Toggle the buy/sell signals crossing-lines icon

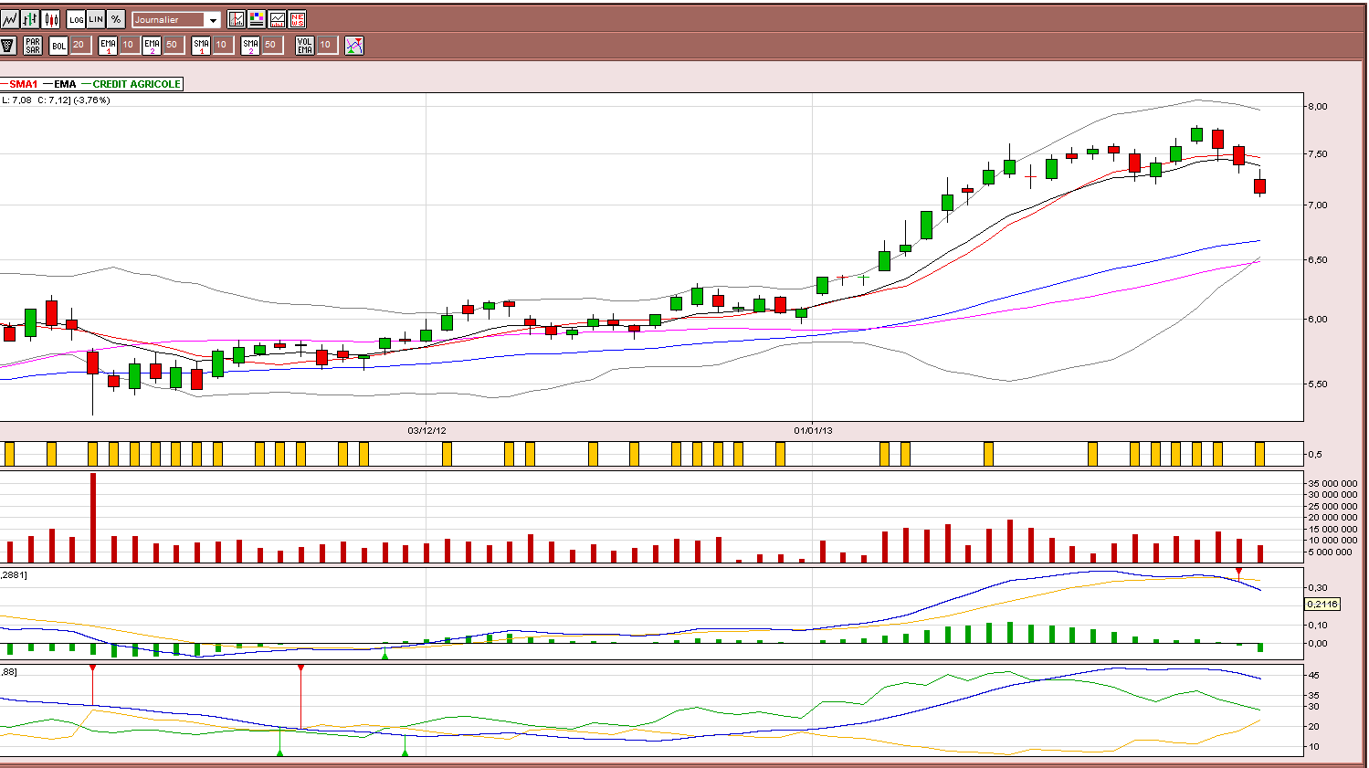[354, 45]
